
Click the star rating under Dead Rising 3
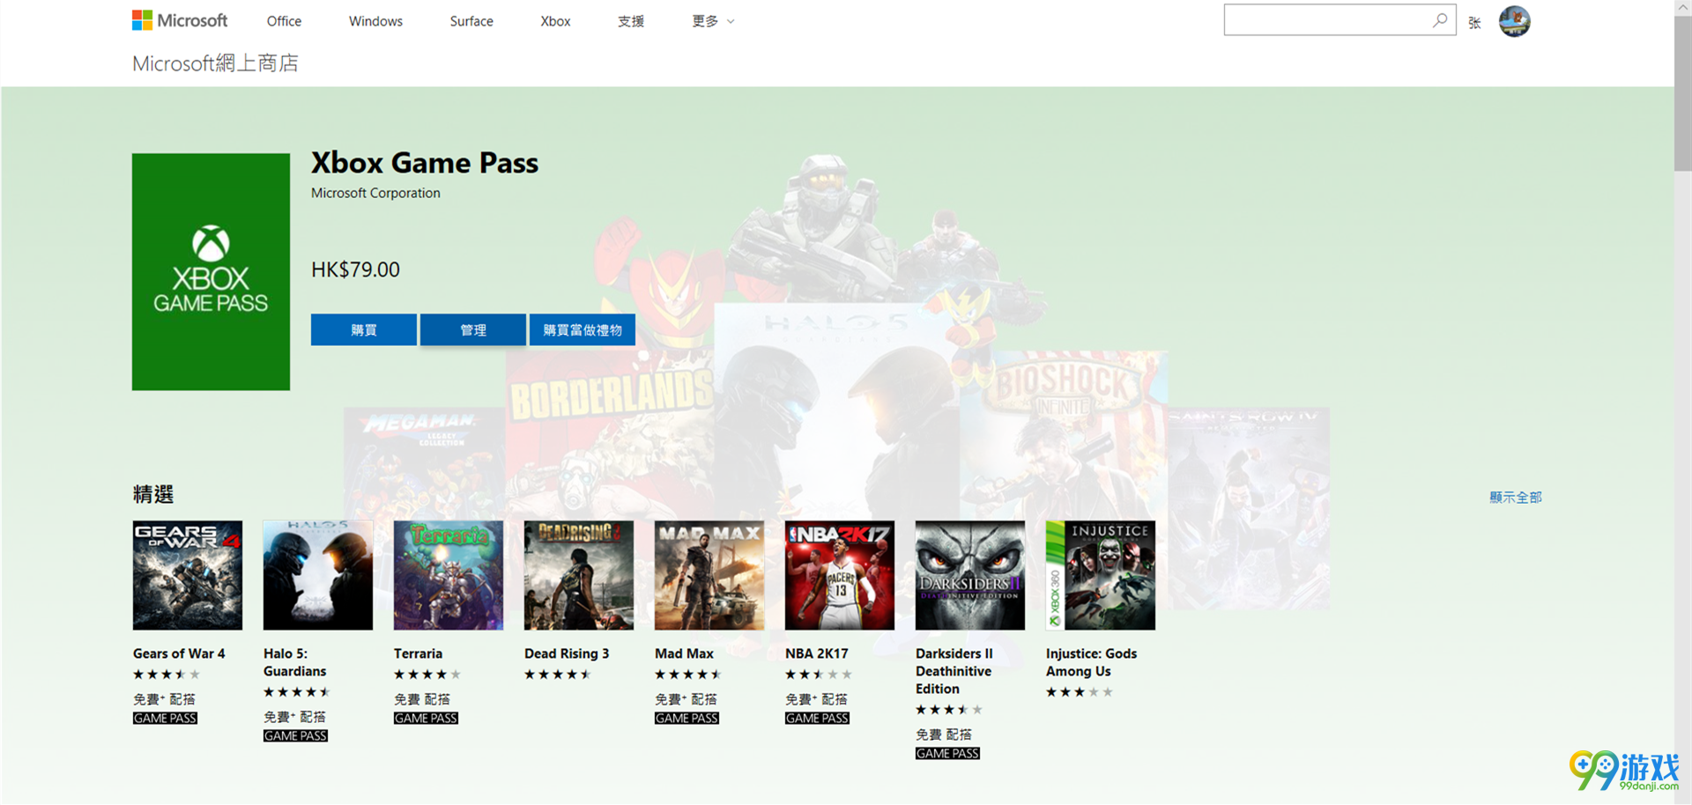tap(558, 675)
